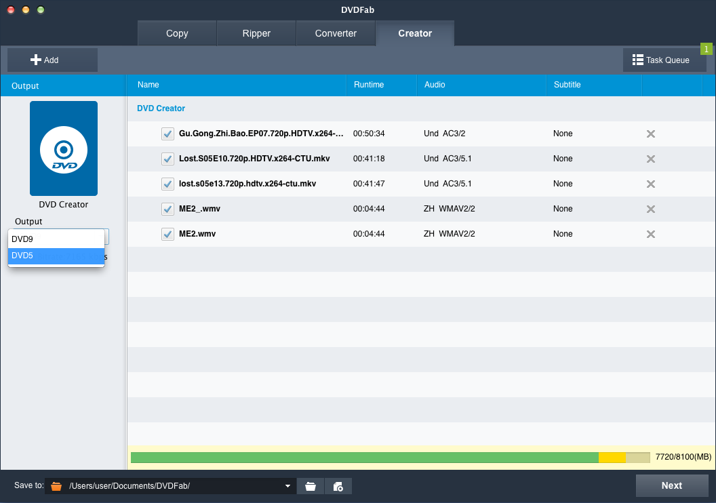Click the Subtitle column header

pyautogui.click(x=594, y=85)
